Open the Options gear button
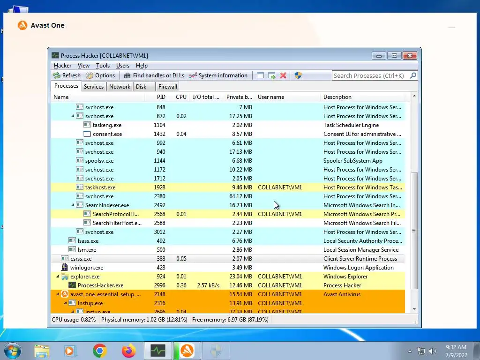 [100, 75]
